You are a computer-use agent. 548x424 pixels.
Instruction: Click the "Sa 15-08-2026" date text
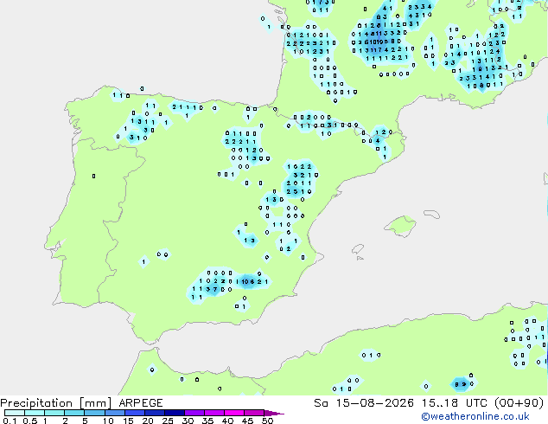[364, 403]
